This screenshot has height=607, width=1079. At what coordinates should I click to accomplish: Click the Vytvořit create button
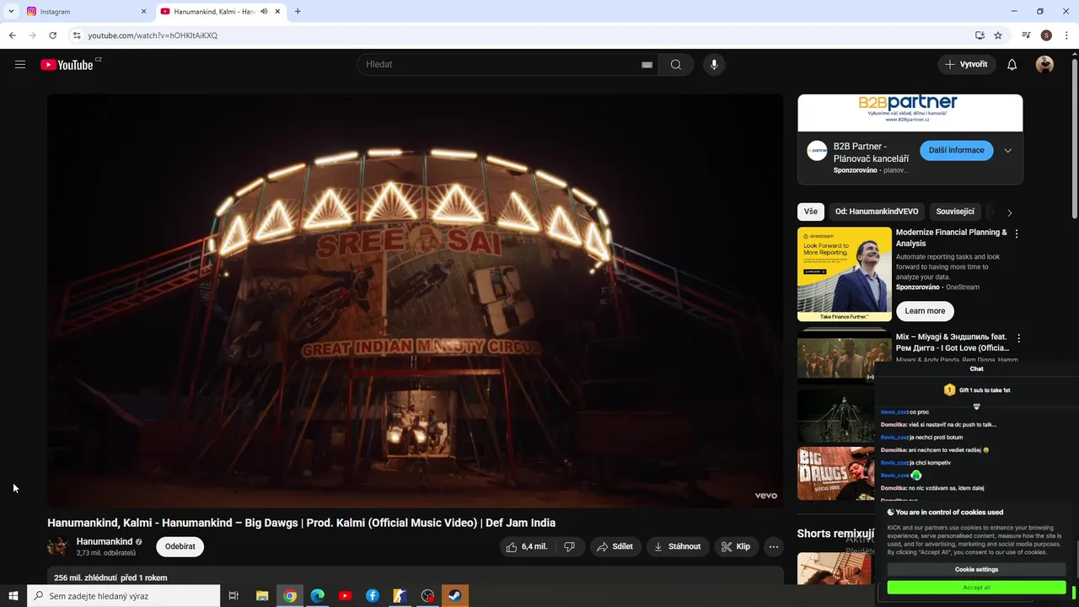pos(967,64)
